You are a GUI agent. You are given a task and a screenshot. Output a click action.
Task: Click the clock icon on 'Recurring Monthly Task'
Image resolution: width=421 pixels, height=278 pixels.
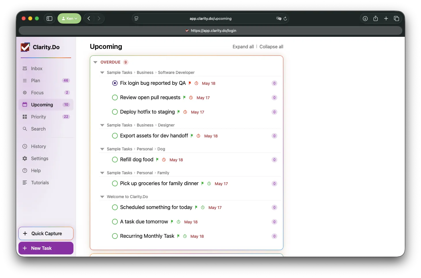pyautogui.click(x=185, y=236)
